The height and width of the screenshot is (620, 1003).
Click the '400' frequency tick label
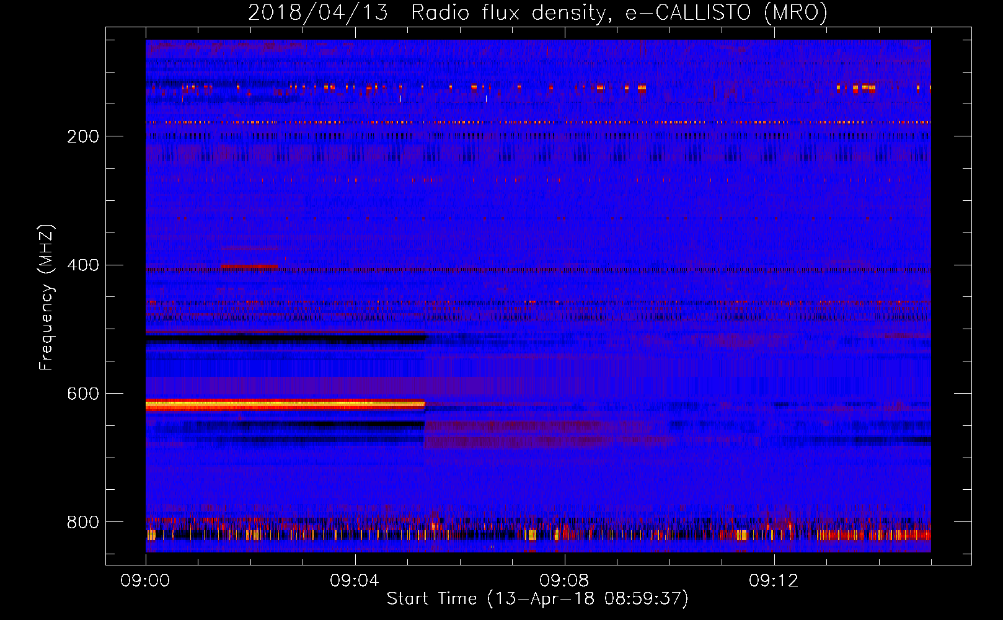tap(83, 265)
